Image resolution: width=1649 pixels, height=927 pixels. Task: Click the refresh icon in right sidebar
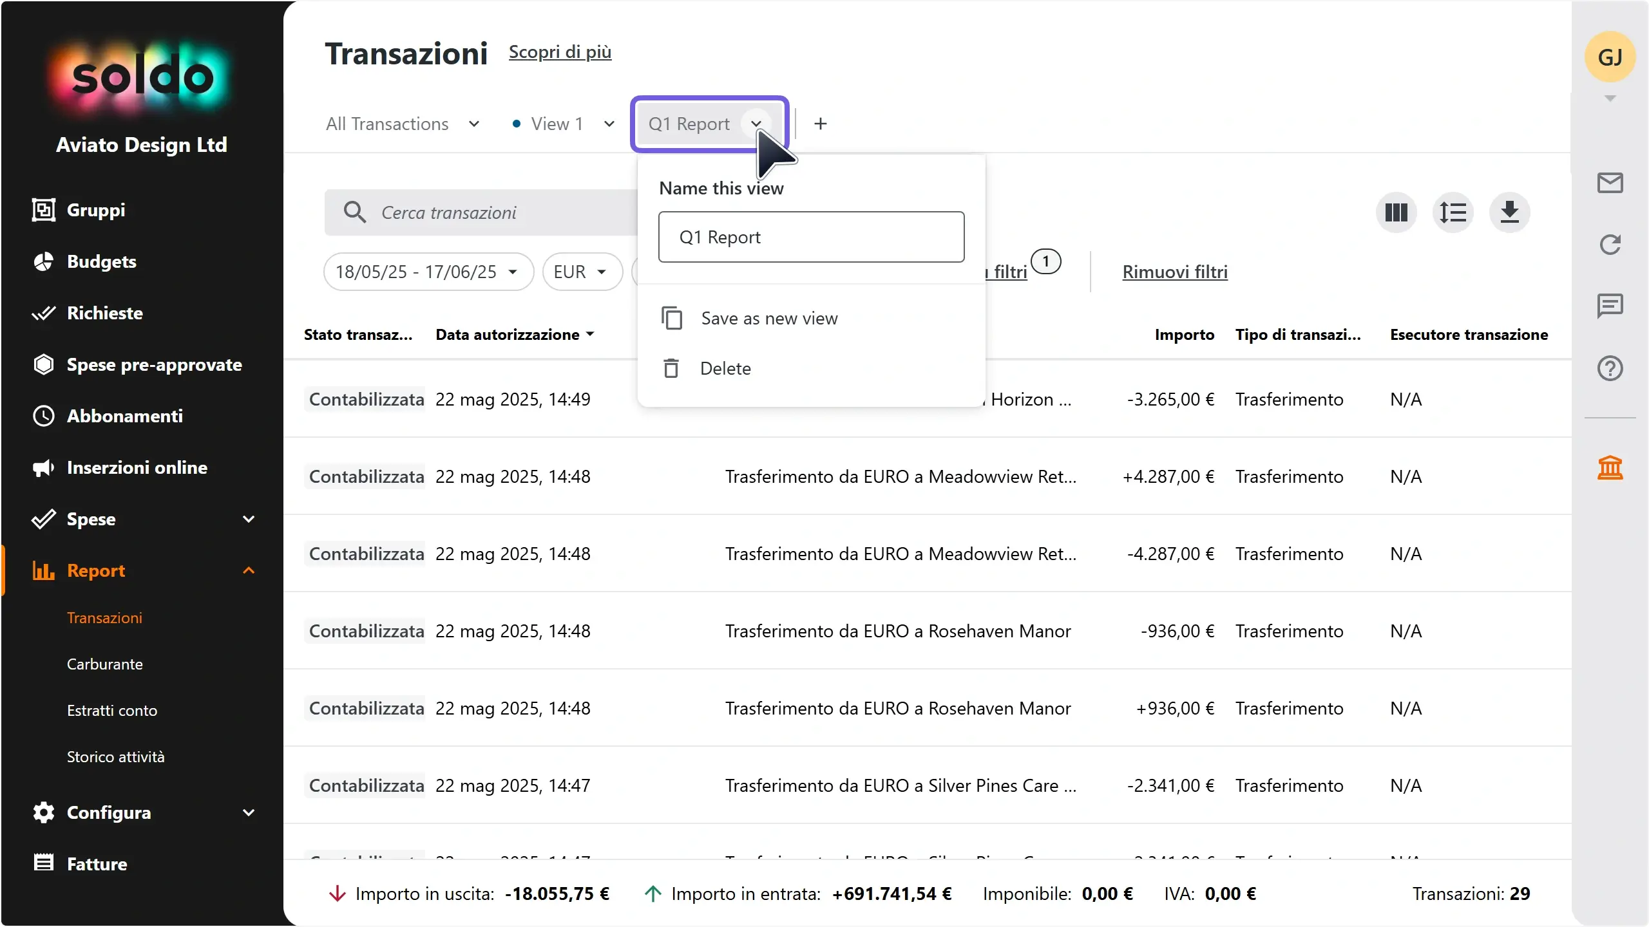(x=1610, y=245)
